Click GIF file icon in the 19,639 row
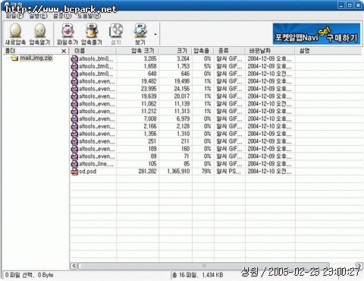364x281 pixels. [x=74, y=96]
